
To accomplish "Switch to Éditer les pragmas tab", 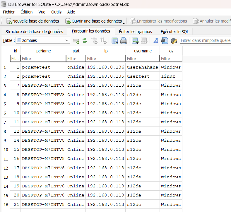I will [135, 32].
